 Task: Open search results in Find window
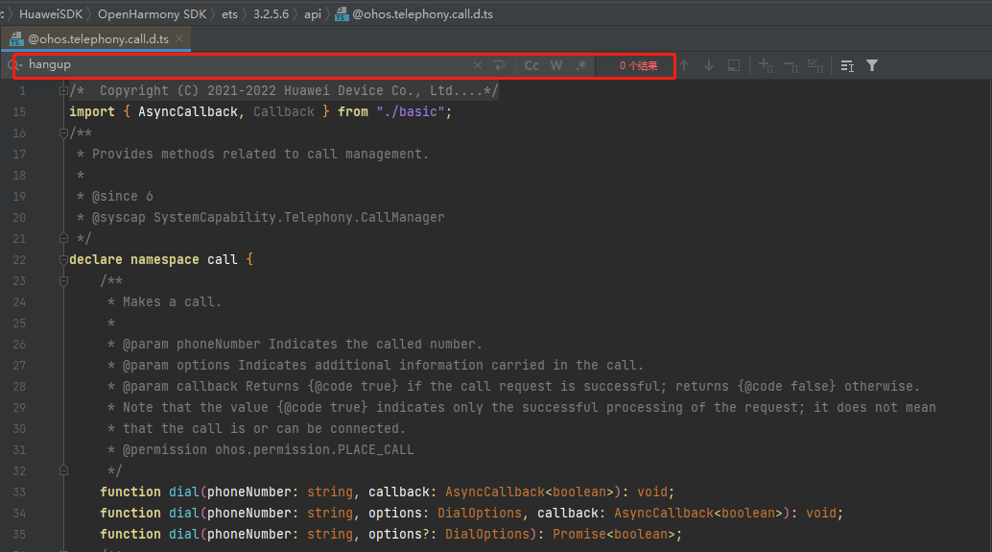[x=734, y=66]
